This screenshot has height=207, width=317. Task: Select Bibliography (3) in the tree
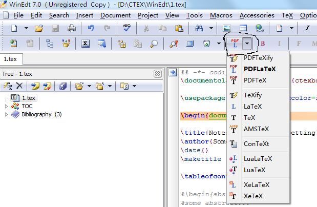(41, 115)
